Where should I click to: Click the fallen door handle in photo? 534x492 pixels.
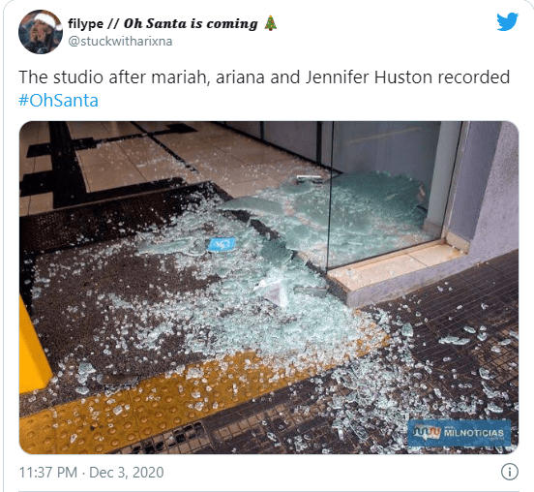(309, 177)
